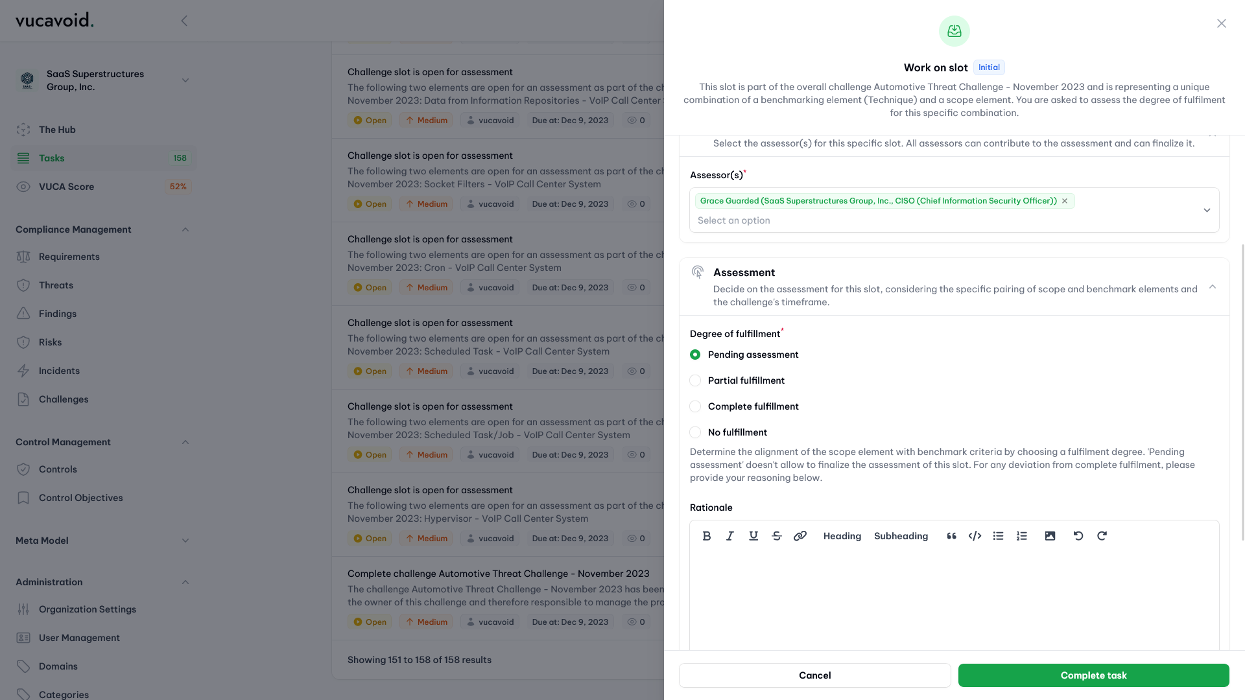Screen dimensions: 1245x700
Task: Click the image insert icon
Action: pos(1050,537)
